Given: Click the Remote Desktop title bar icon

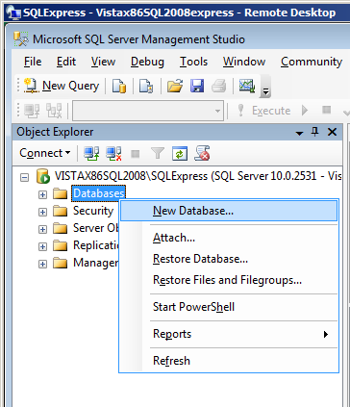Looking at the screenshot, I should pyautogui.click(x=13, y=13).
